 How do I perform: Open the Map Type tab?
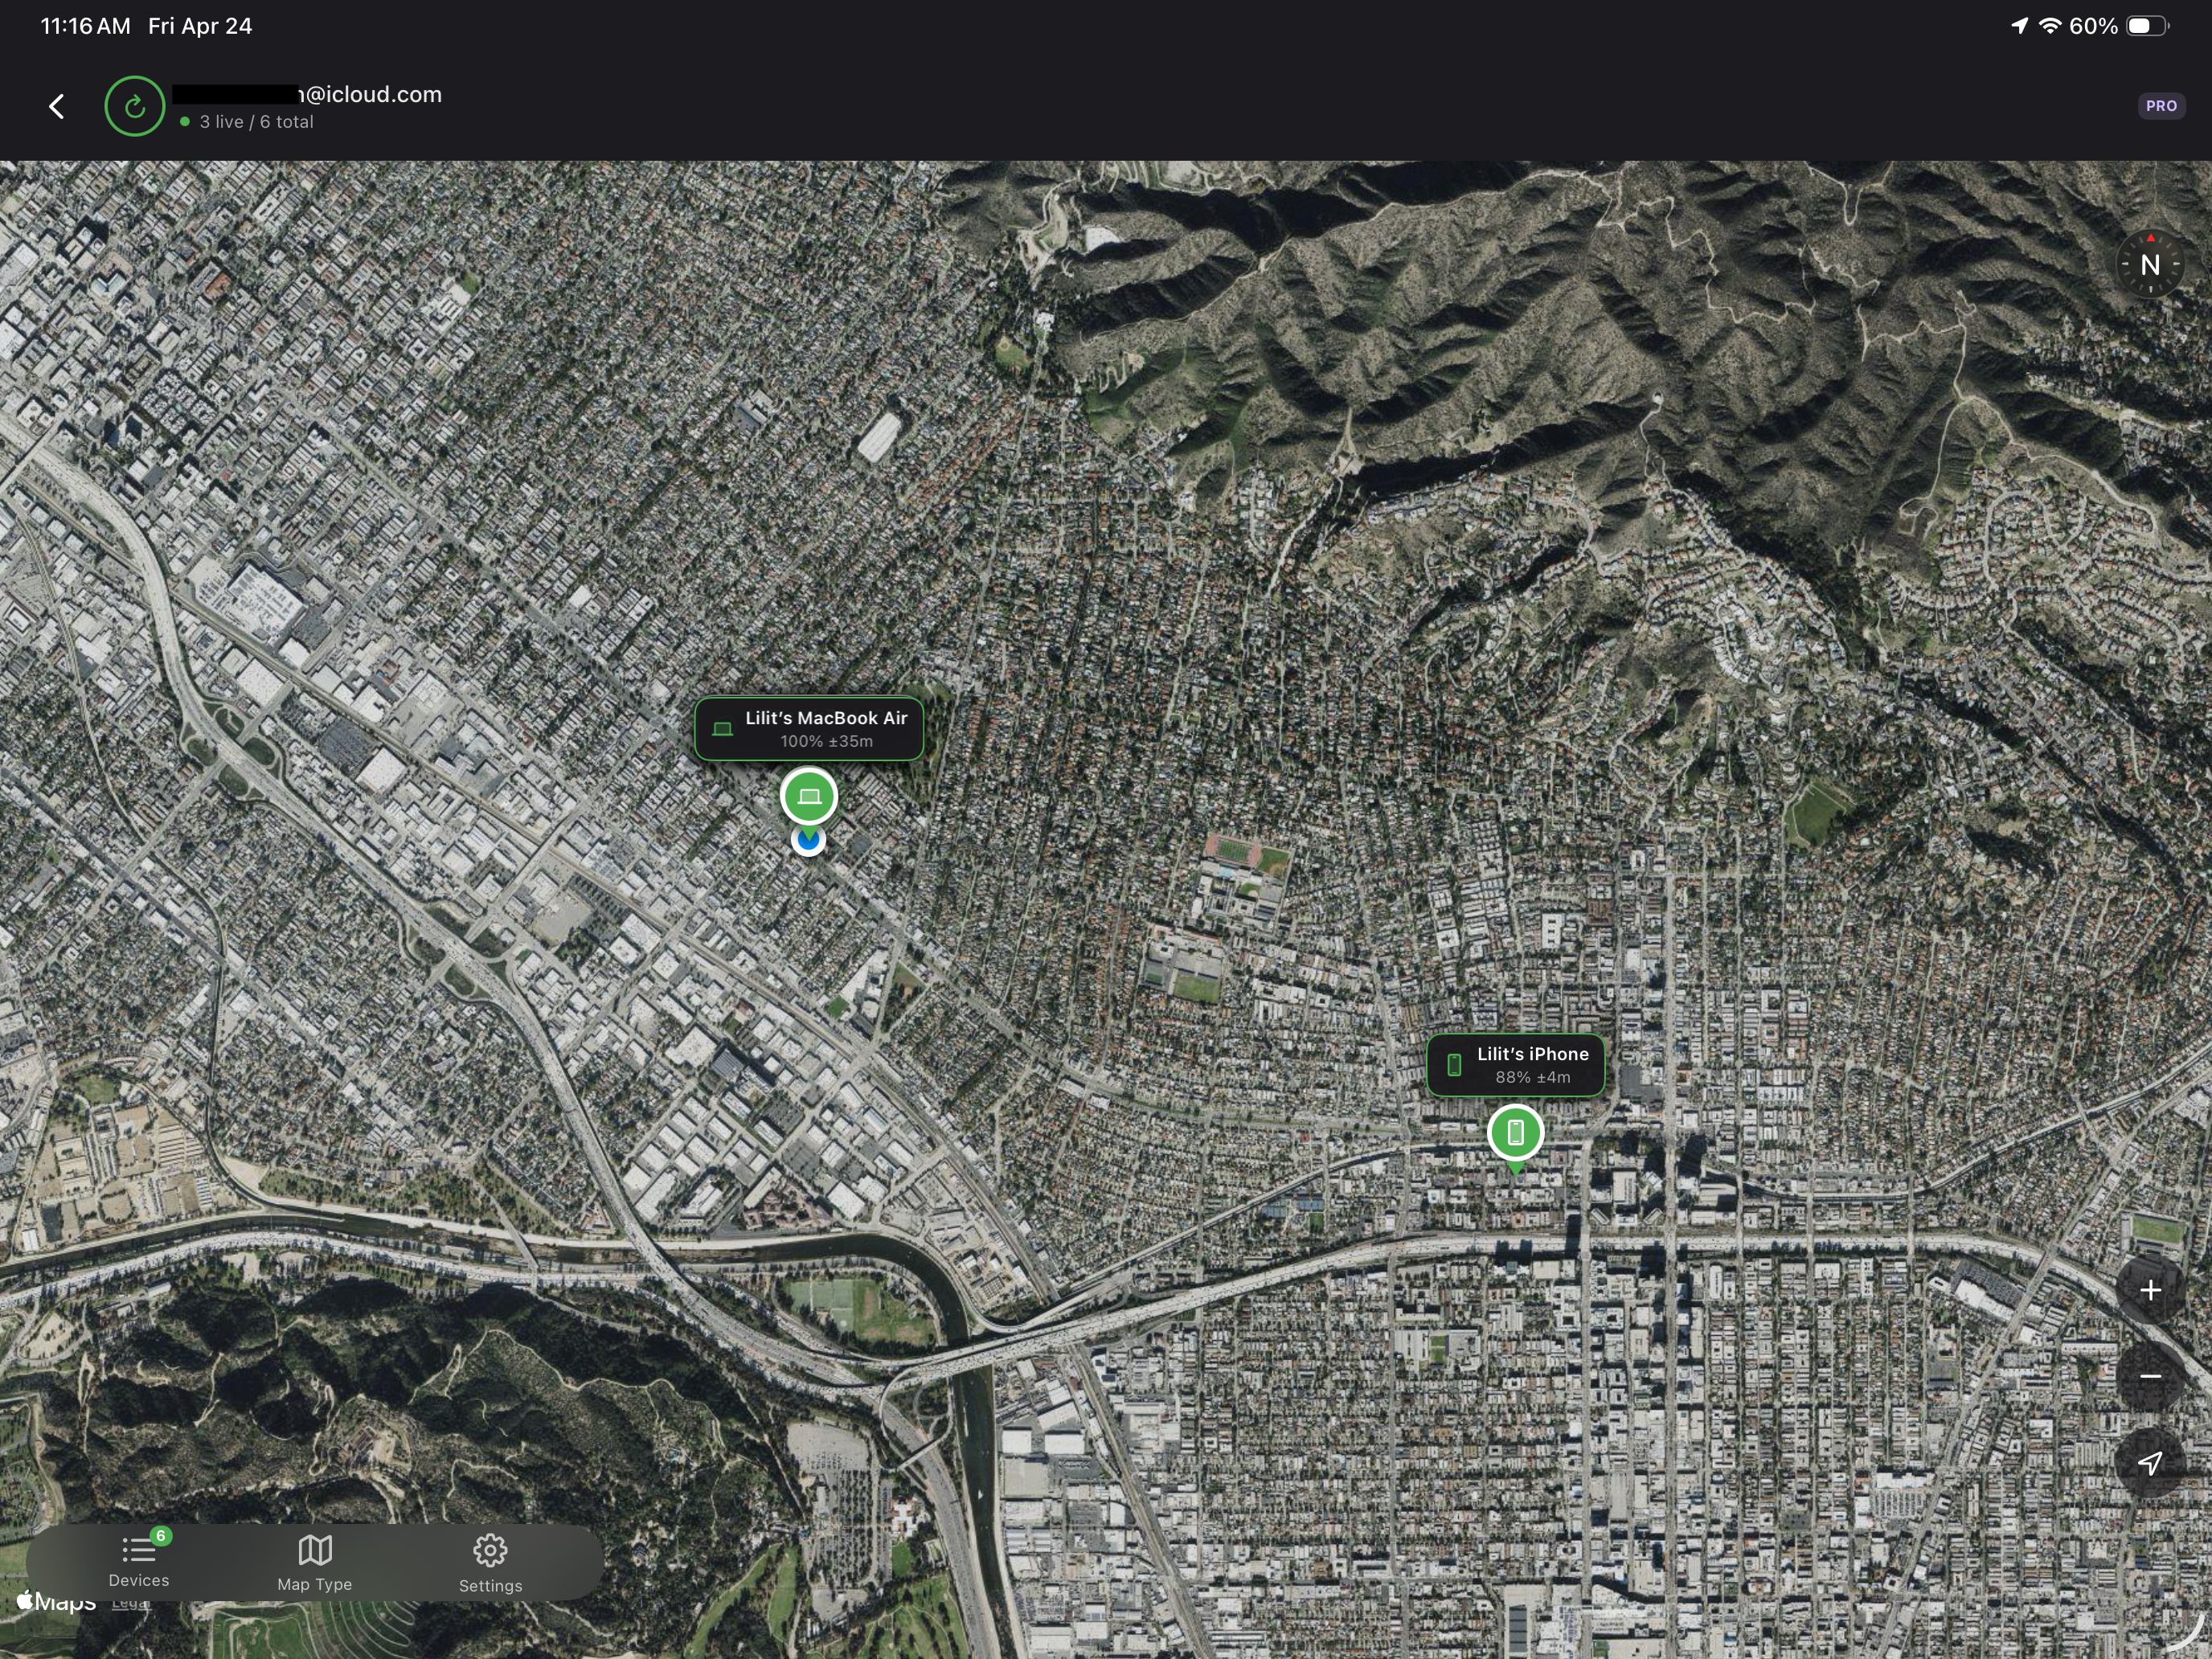pos(315,1563)
